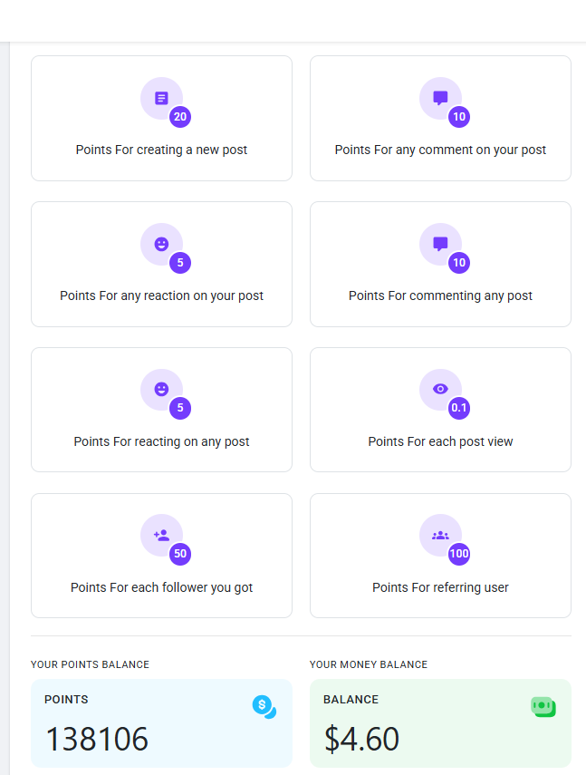Image resolution: width=586 pixels, height=775 pixels.
Task: Select the 'Points For creating a new post' text
Action: click(x=161, y=150)
